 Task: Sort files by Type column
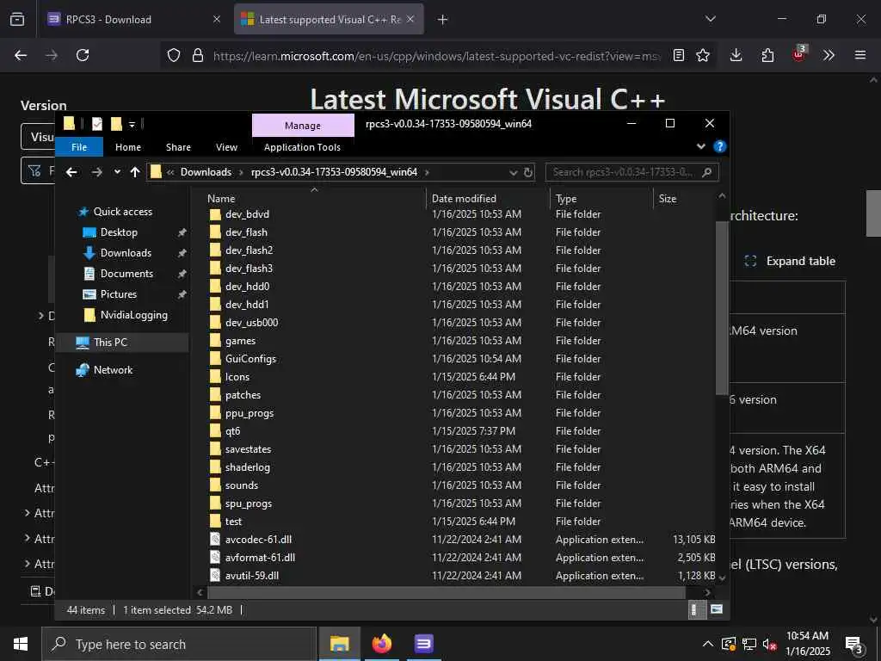(566, 199)
